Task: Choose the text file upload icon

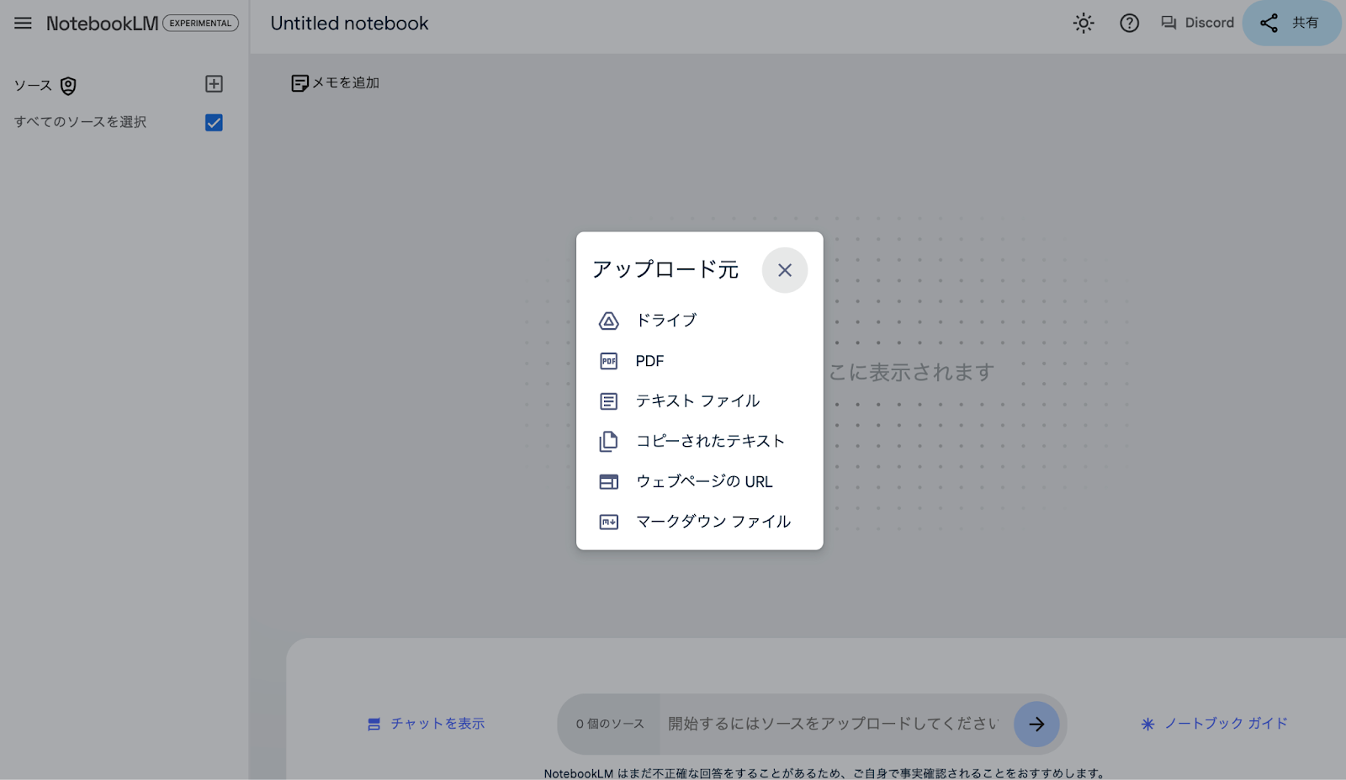Action: [608, 401]
